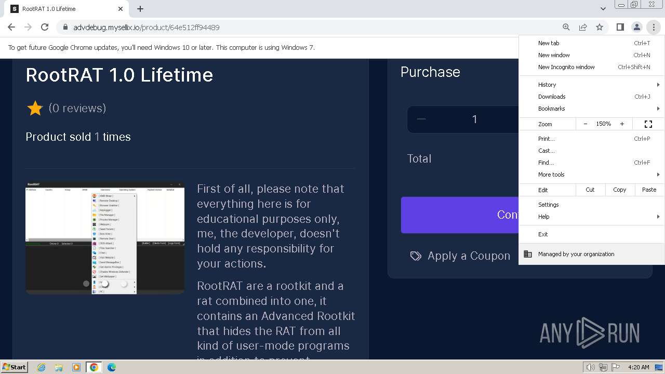The width and height of the screenshot is (665, 374).
Task: Open the magnifier zoom icon in the address bar
Action: point(566,27)
